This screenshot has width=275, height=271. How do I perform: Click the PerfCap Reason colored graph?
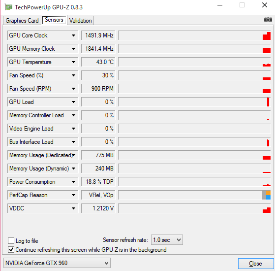click(194, 195)
